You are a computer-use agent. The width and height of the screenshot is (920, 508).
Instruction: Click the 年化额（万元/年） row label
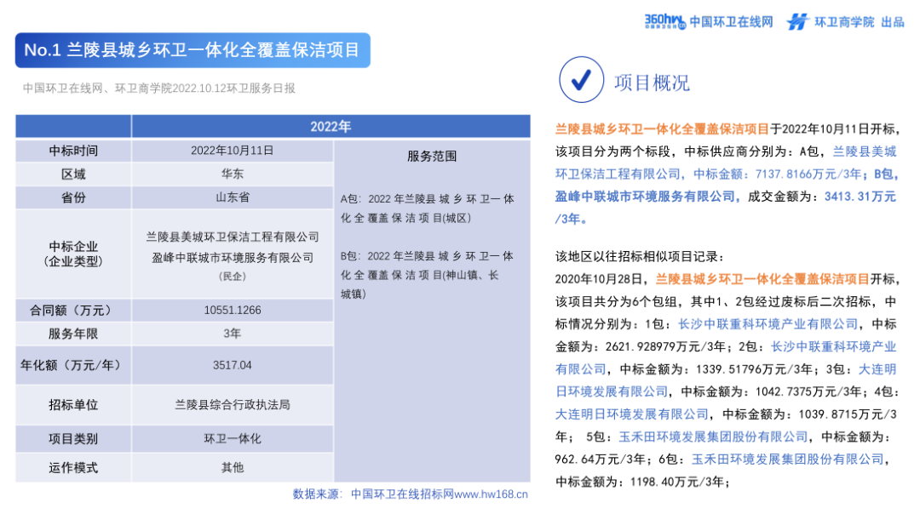[x=73, y=365]
